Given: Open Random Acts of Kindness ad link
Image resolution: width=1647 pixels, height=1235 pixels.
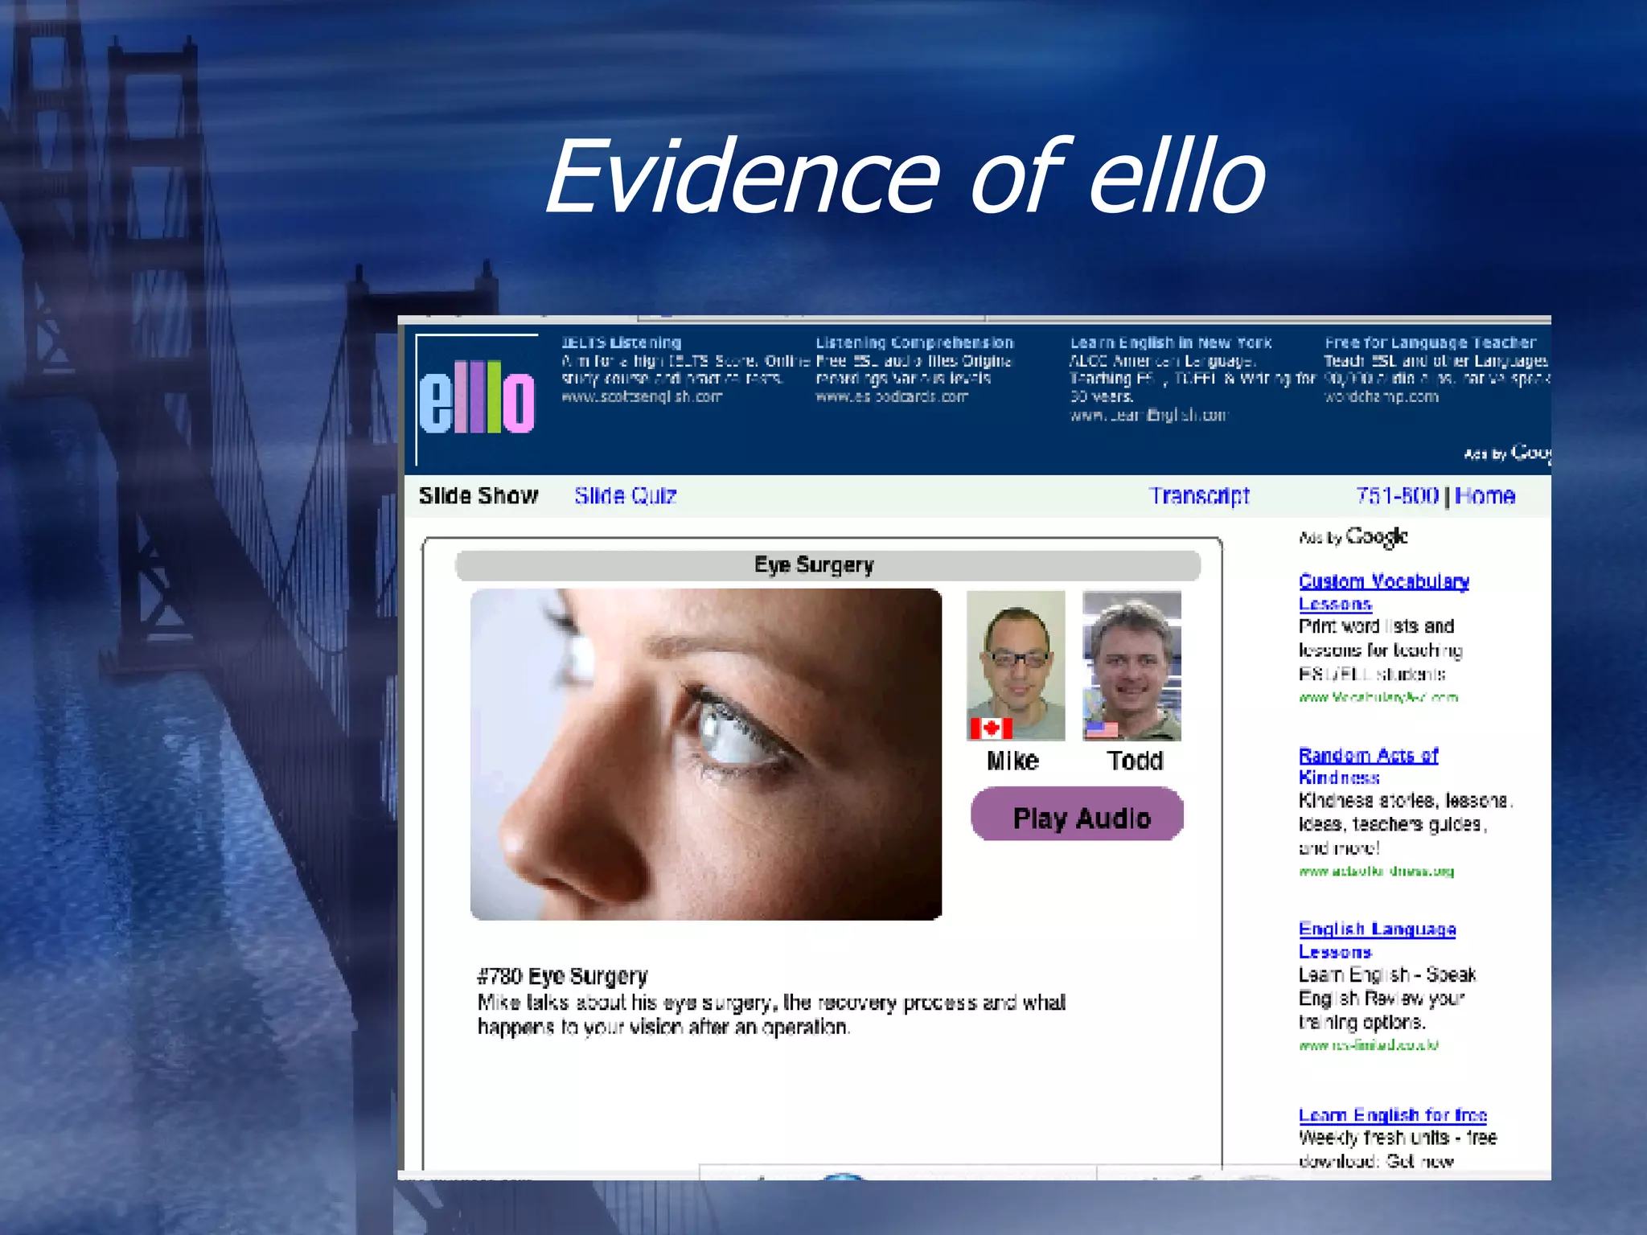Looking at the screenshot, I should pos(1368,765).
